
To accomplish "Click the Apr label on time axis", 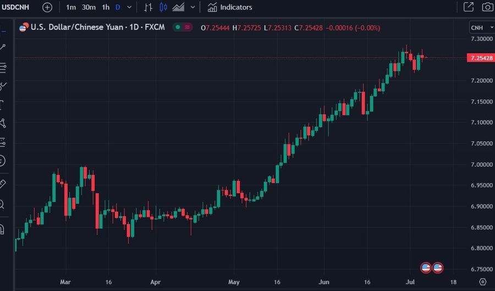I will click(x=156, y=282).
